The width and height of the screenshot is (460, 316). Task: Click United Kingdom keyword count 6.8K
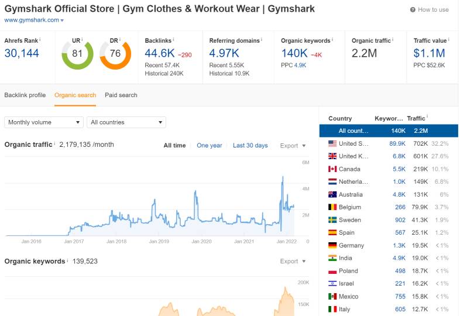pyautogui.click(x=399, y=156)
